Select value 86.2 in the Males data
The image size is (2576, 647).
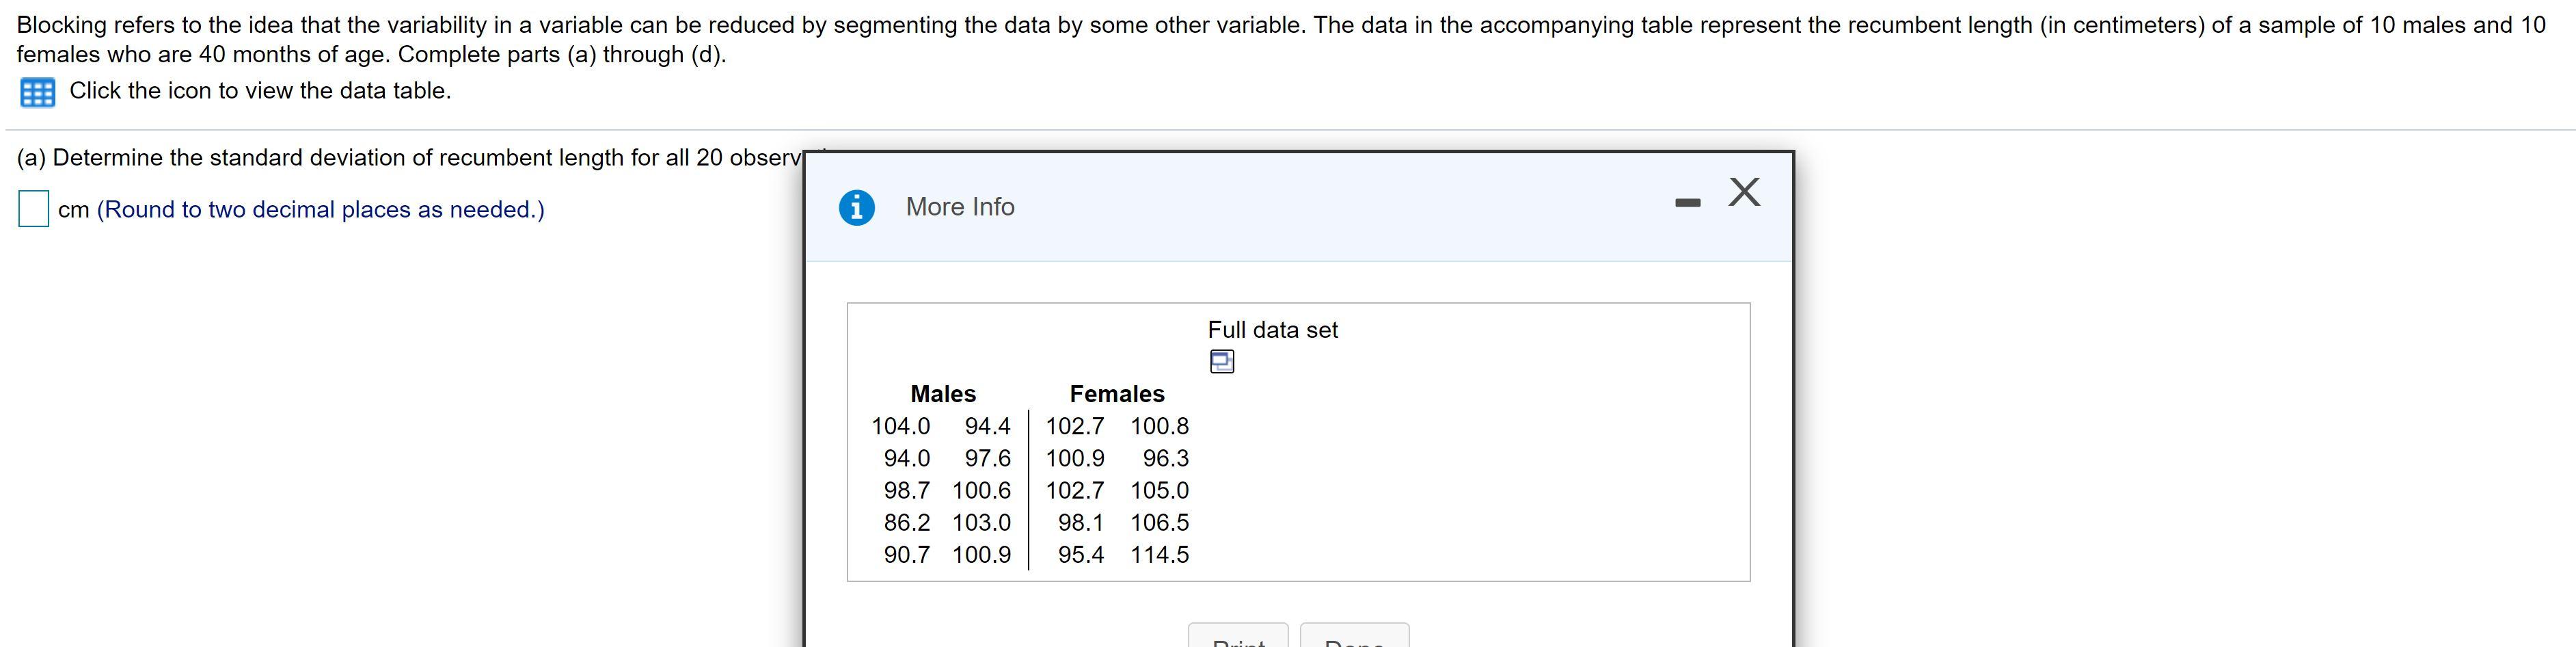[907, 522]
